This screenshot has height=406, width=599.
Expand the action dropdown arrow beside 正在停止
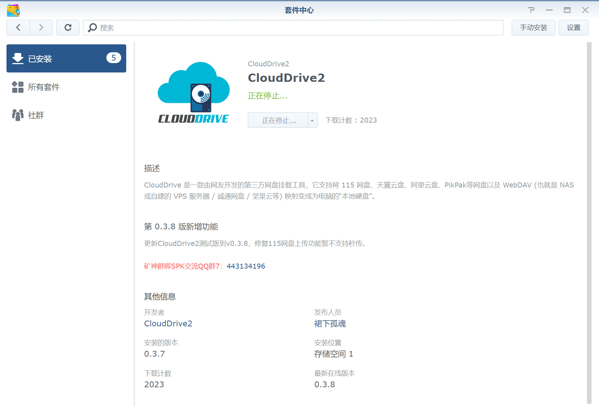coord(313,120)
